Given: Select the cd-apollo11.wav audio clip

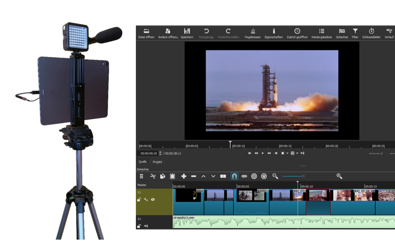Looking at the screenshot, I should [x=284, y=222].
